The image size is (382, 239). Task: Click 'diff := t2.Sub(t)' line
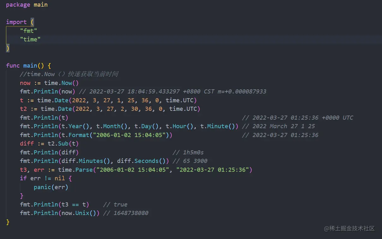49,143
